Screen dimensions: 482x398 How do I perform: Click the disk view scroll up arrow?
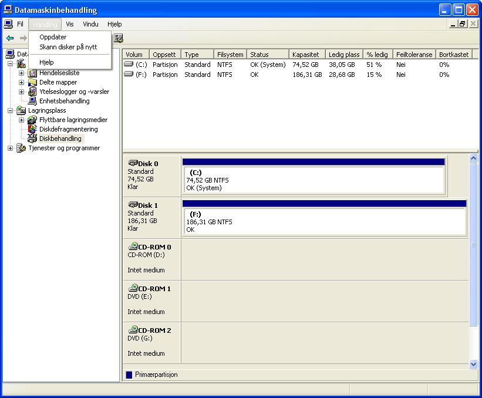[473, 158]
